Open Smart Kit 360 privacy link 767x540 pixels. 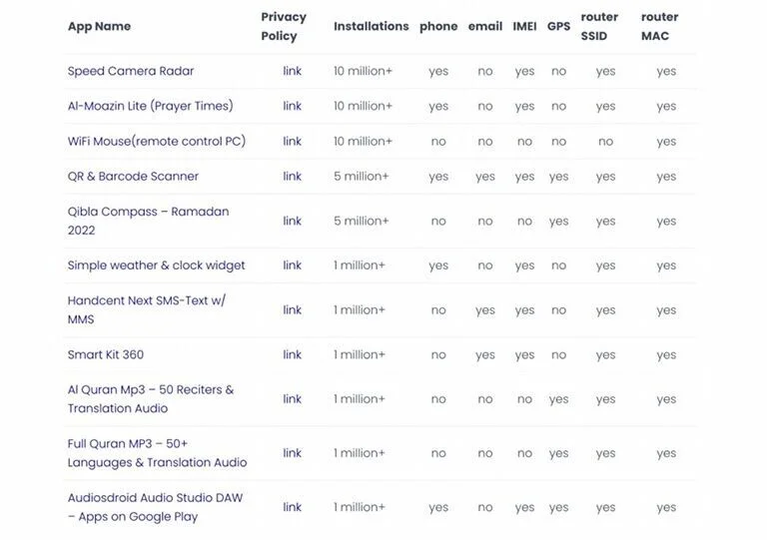pyautogui.click(x=292, y=354)
